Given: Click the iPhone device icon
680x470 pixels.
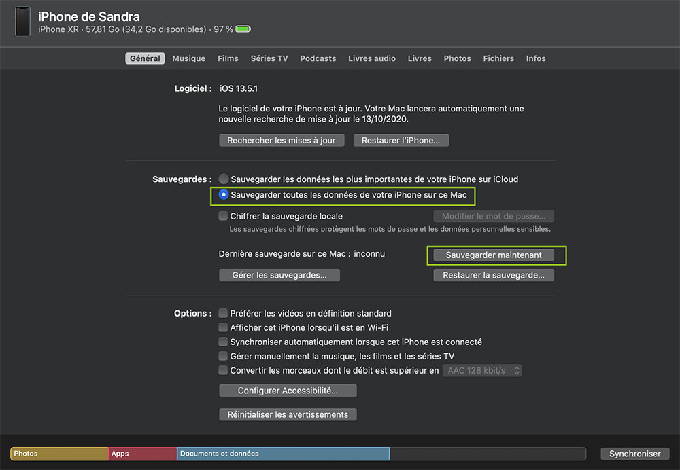Looking at the screenshot, I should [22, 22].
